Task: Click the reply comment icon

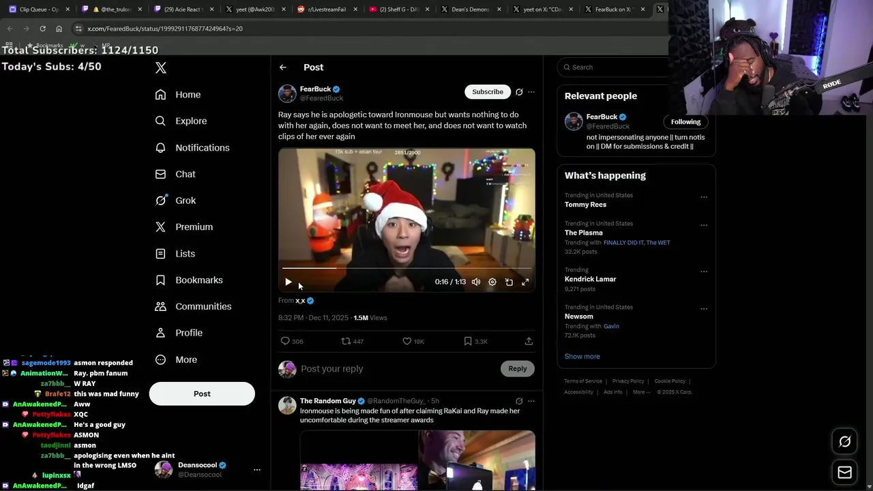Action: (x=285, y=341)
